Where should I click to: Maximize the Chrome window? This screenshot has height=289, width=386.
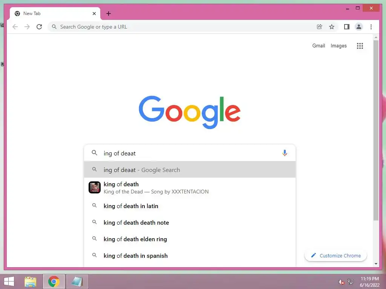point(358,8)
